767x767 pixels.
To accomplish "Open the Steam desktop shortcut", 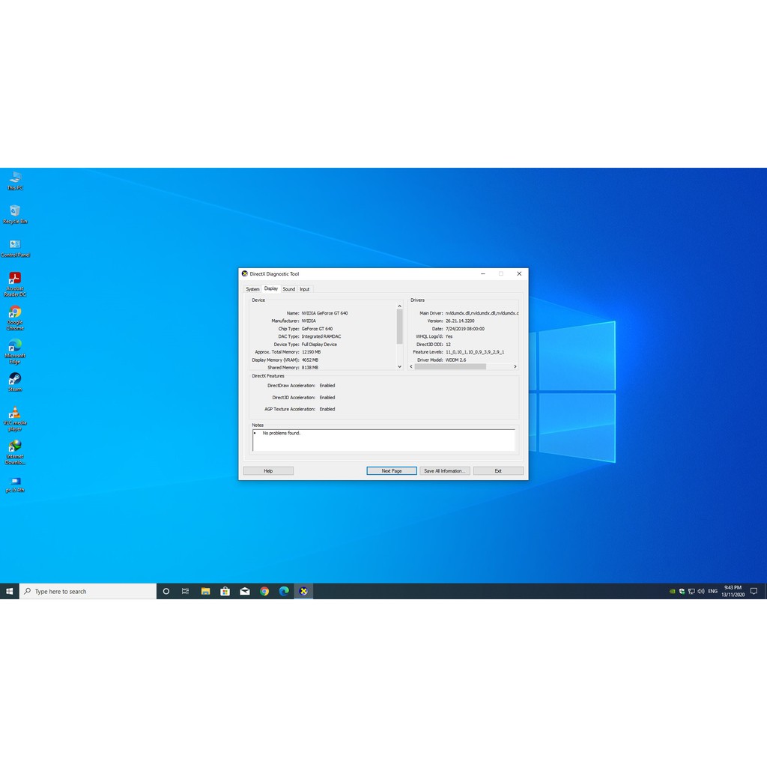I will (15, 380).
